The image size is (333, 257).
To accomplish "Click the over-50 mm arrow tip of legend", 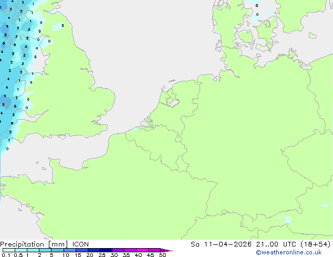I will pos(166,250).
